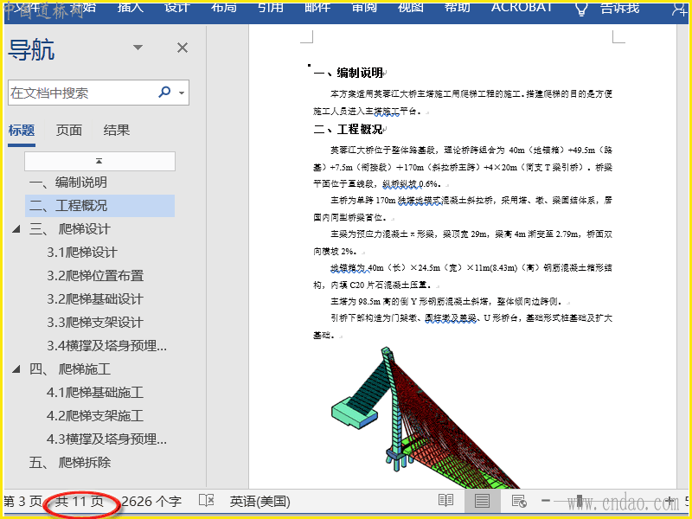
Task: Click the bridge model image in document
Action: [426, 418]
